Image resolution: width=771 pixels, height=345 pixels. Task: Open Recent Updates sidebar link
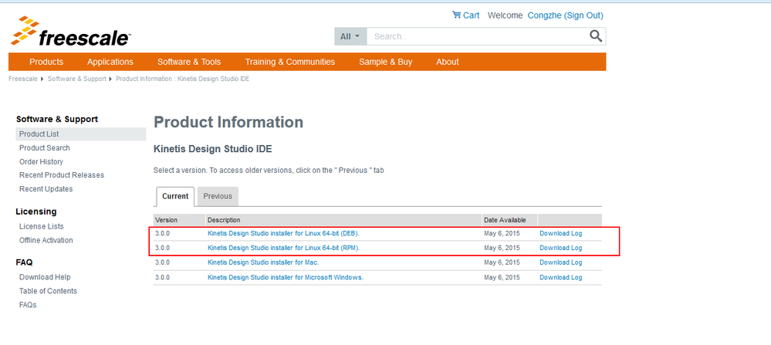46,189
